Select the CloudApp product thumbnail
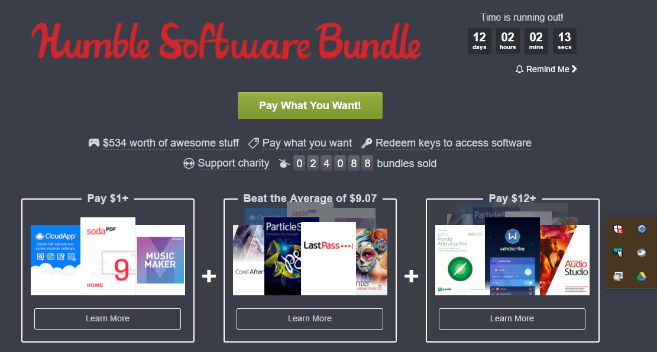Image resolution: width=657 pixels, height=352 pixels. click(x=56, y=260)
